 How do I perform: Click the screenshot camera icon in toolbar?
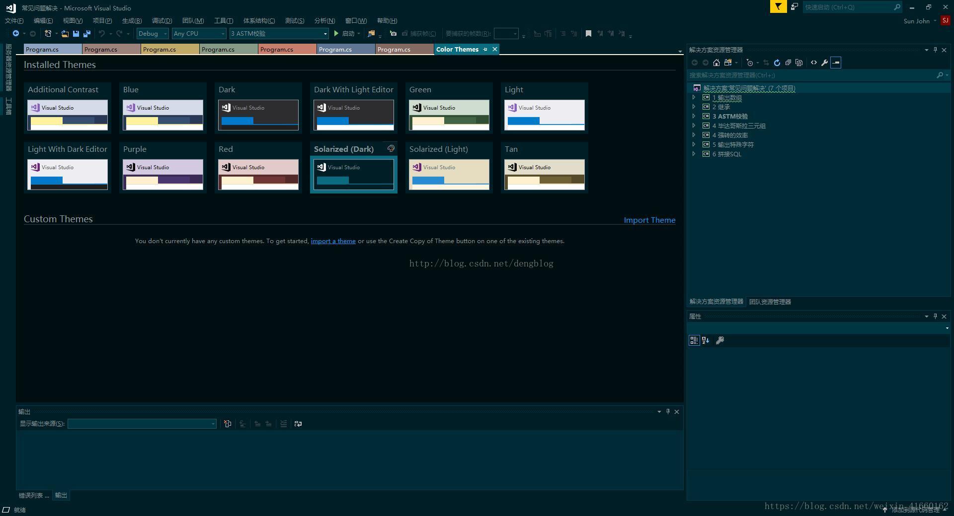[x=393, y=34]
